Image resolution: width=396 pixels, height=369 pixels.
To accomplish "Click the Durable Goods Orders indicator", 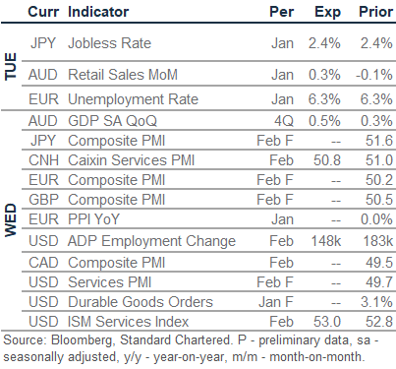I will pos(141,302).
